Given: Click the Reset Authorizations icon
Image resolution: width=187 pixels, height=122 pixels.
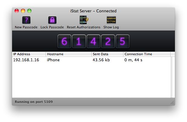Looking at the screenshot, I should pos(84,20).
